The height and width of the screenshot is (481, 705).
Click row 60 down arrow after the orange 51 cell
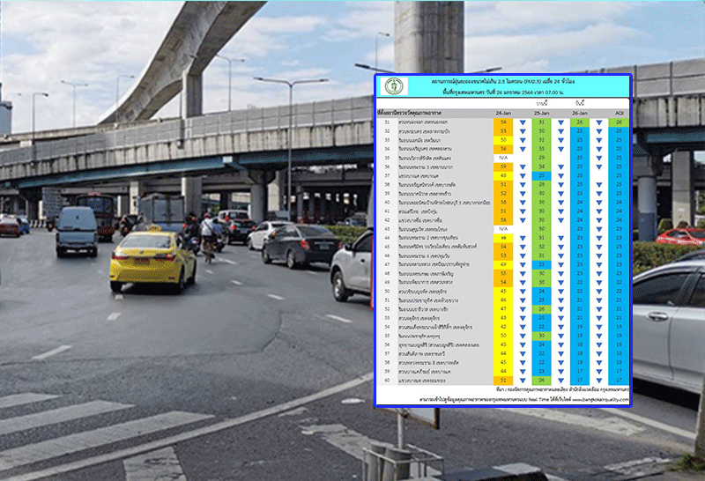coord(523,380)
